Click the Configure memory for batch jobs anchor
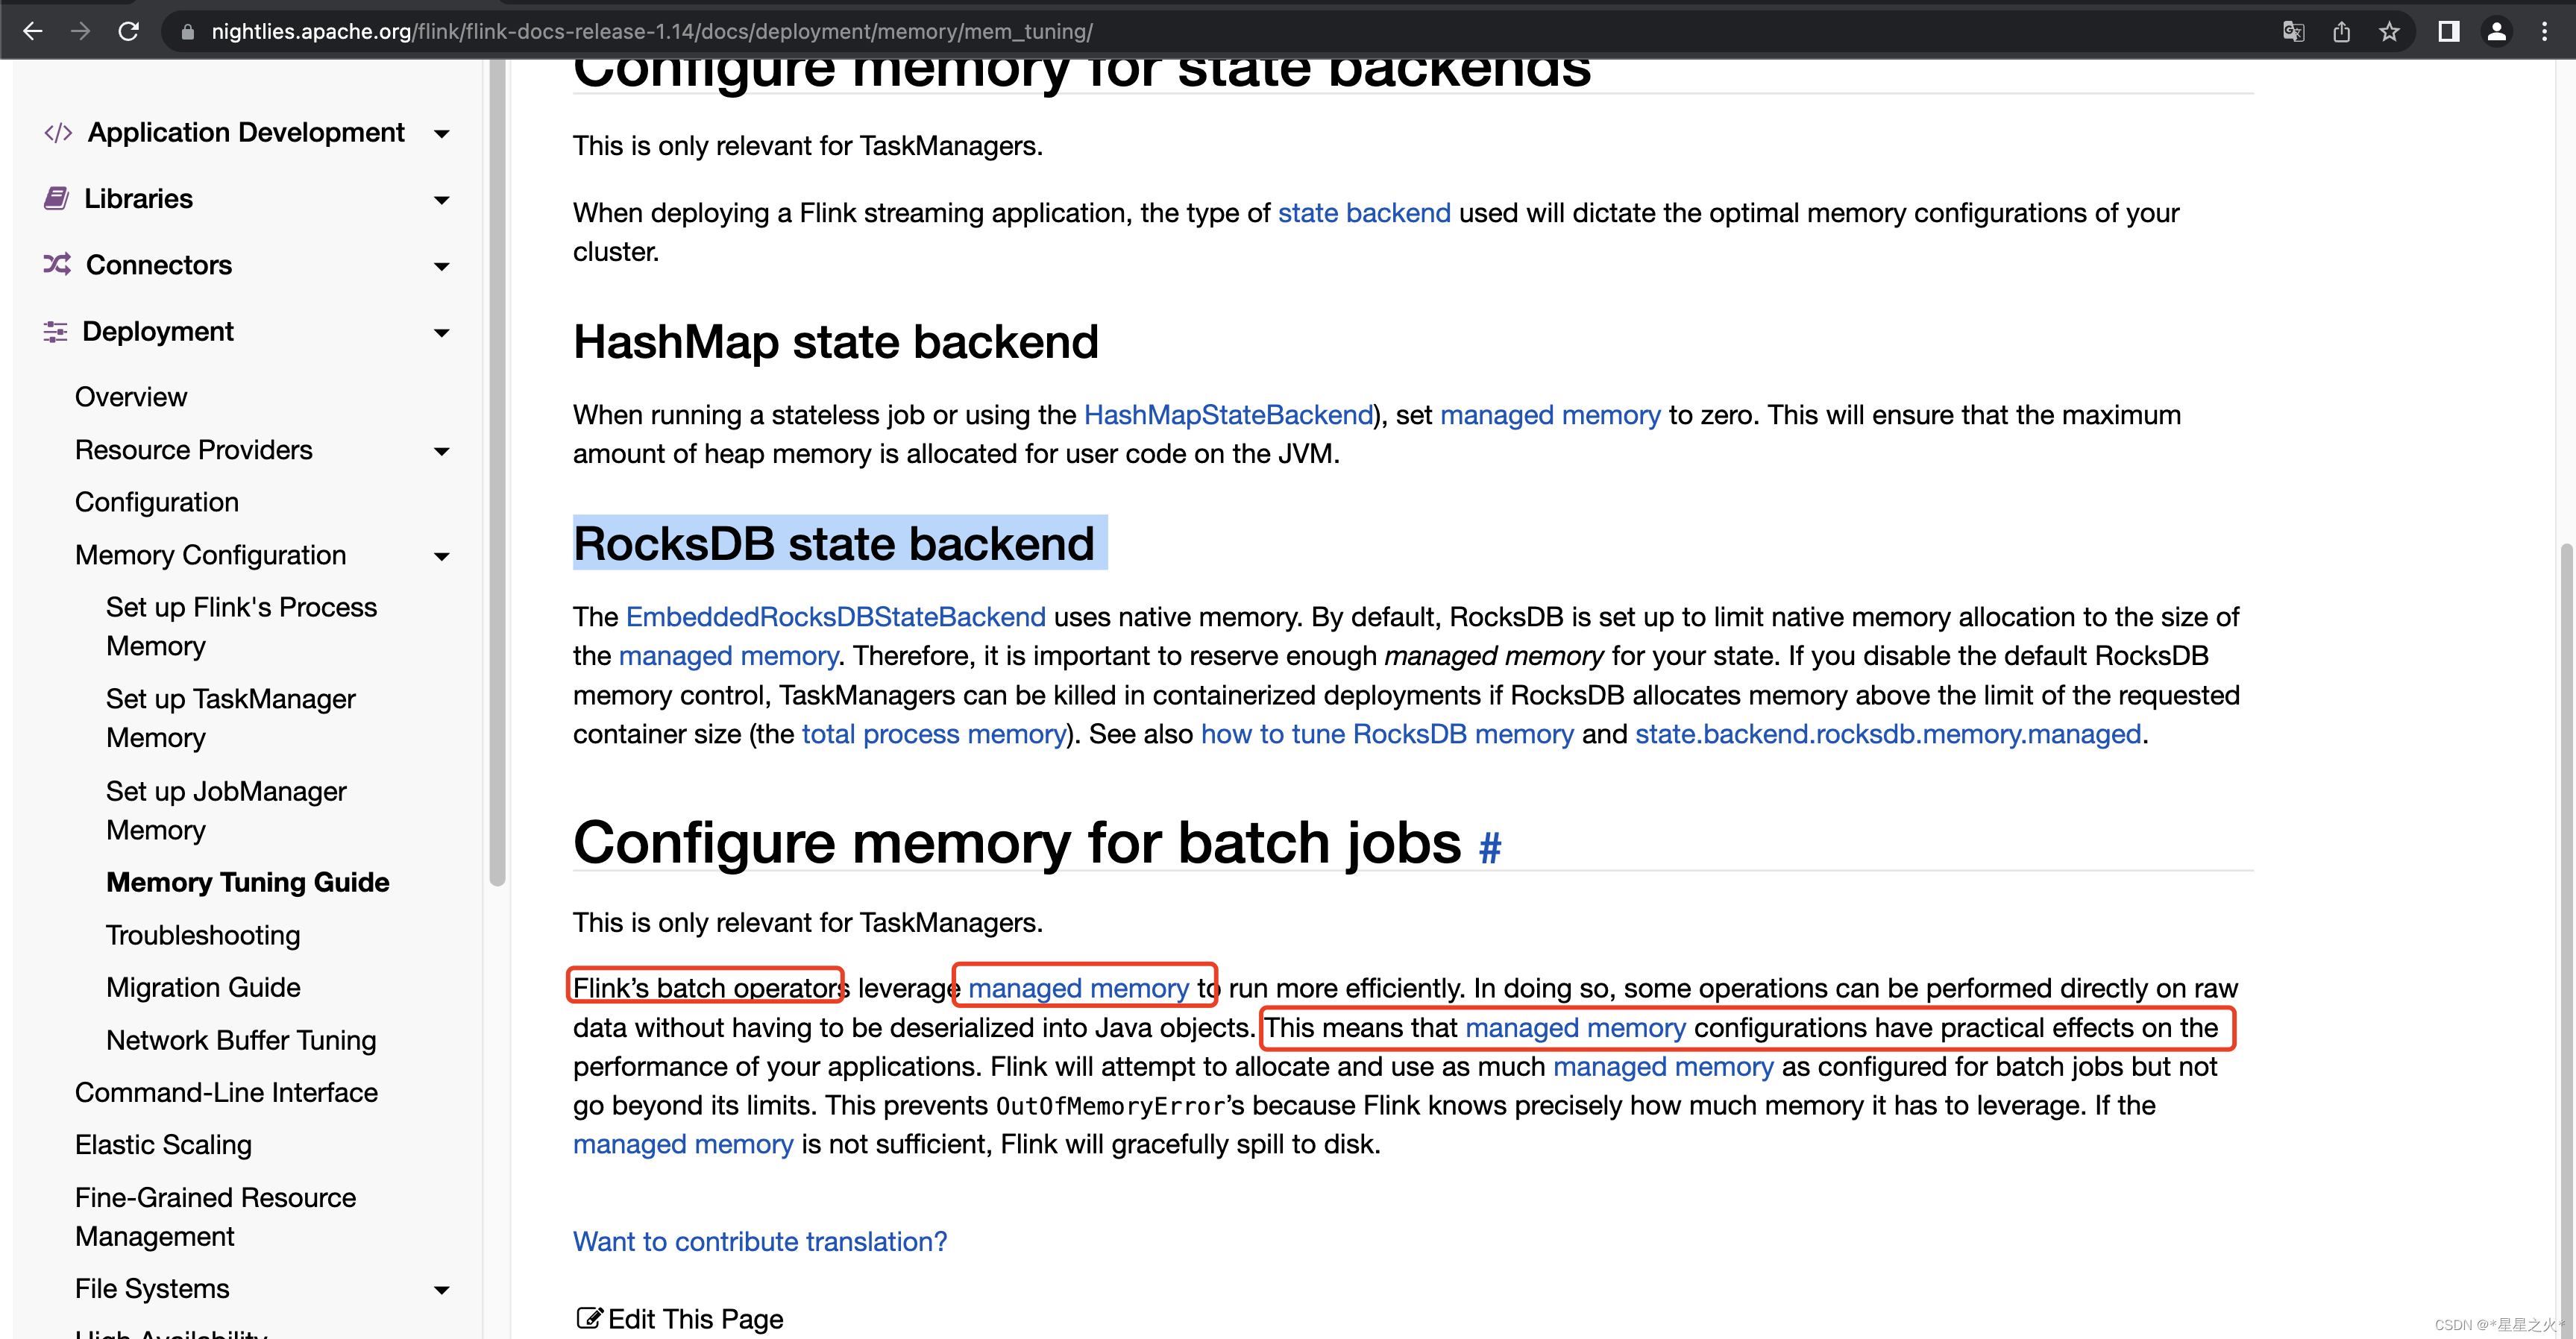2576x1339 pixels. pyautogui.click(x=1487, y=847)
